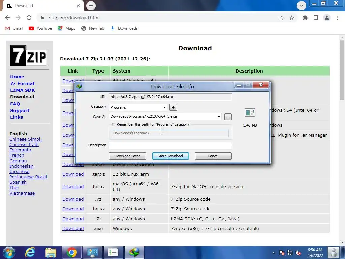
Task: Click the taskbar clock showing 6:54 AM
Action: pyautogui.click(x=315, y=253)
